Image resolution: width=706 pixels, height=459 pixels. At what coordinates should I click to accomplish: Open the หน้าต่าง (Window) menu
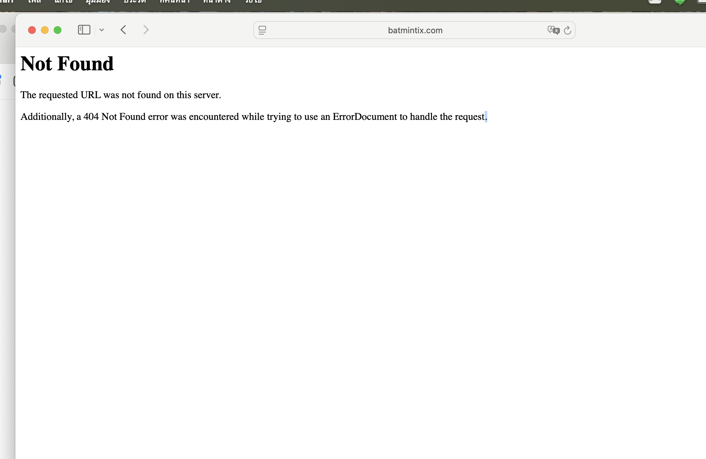click(x=217, y=2)
